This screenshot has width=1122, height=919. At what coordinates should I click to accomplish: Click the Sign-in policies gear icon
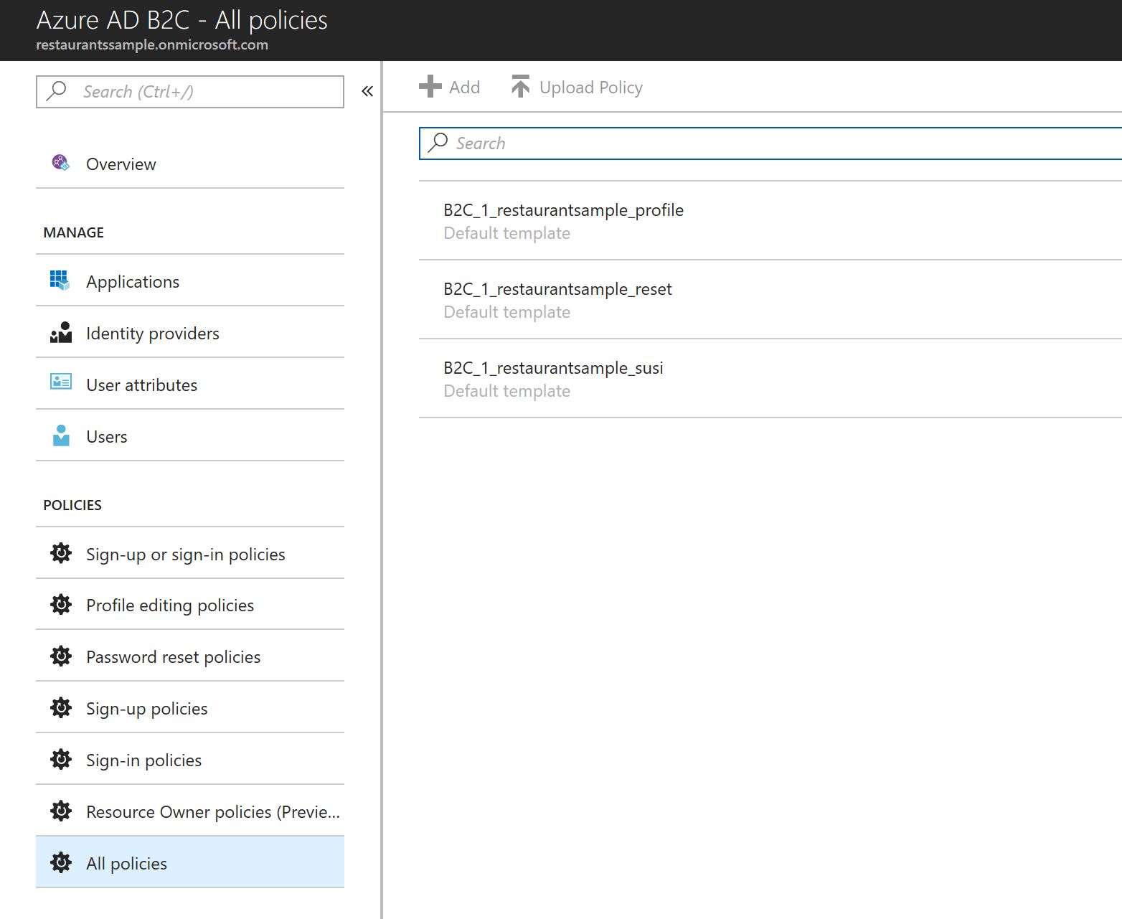[x=61, y=759]
